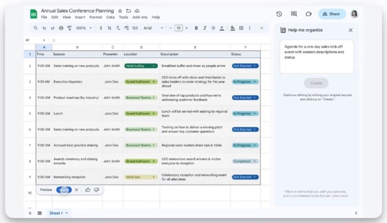Expand the Hotel Lobby location dropdown
Image resolution: width=387 pixels, height=223 pixels.
[154, 66]
